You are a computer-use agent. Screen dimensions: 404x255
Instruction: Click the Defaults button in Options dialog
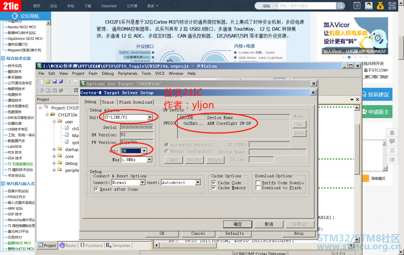pos(235,233)
